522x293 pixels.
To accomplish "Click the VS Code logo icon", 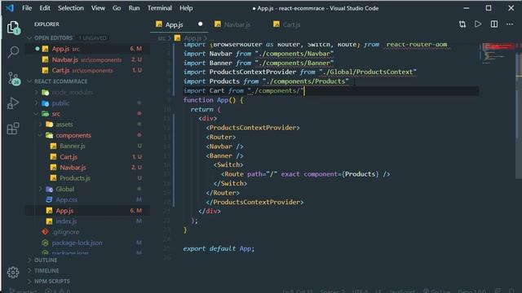I will coord(10,8).
